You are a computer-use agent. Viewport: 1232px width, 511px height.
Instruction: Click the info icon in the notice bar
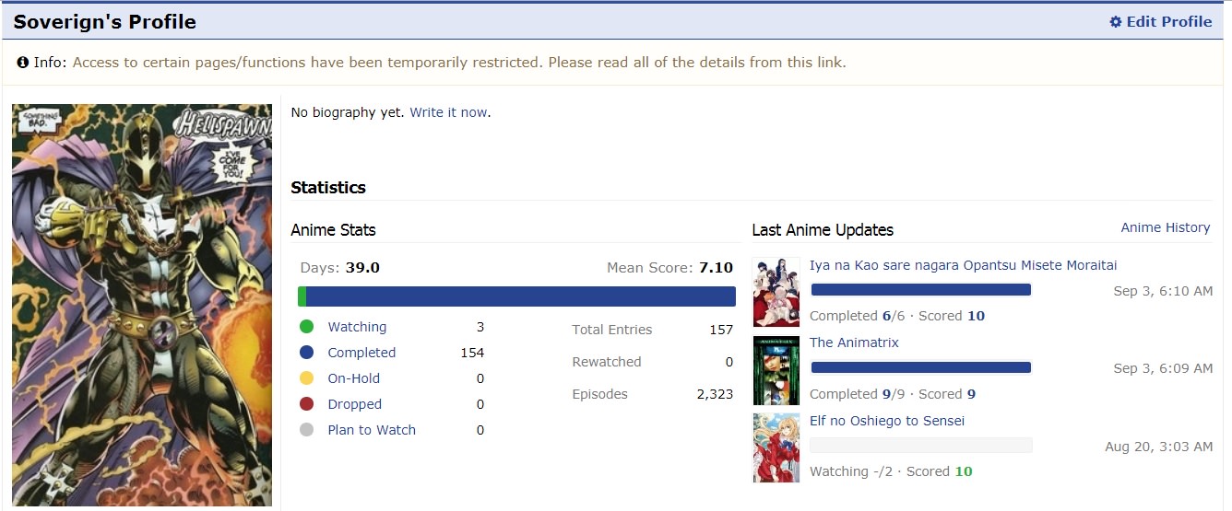(x=23, y=63)
